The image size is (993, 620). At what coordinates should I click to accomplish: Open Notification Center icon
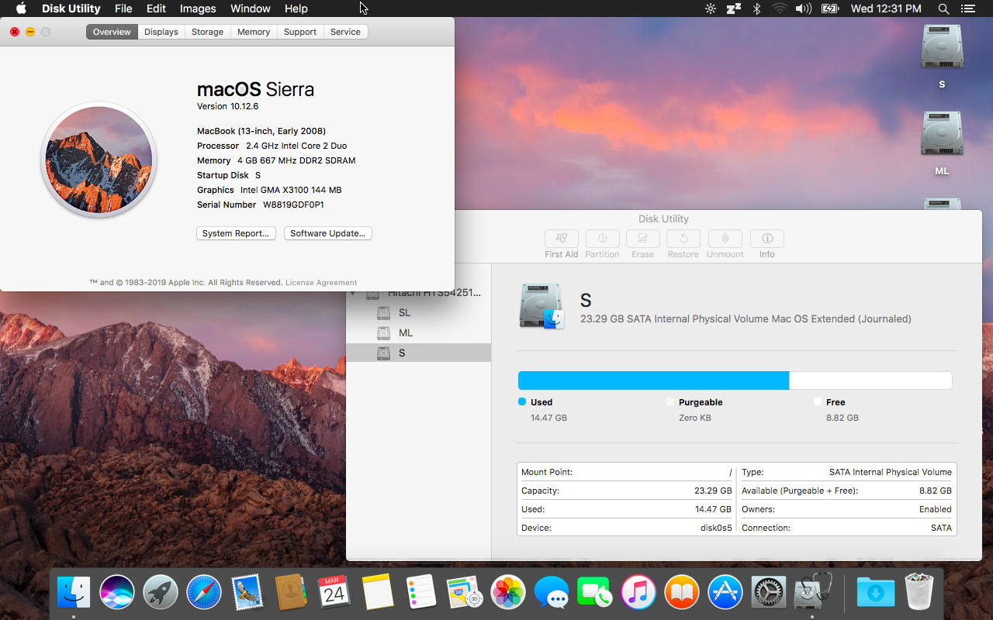coord(967,9)
